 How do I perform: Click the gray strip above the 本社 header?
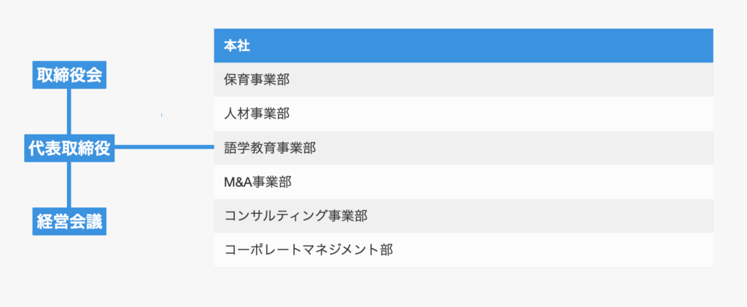click(462, 14)
